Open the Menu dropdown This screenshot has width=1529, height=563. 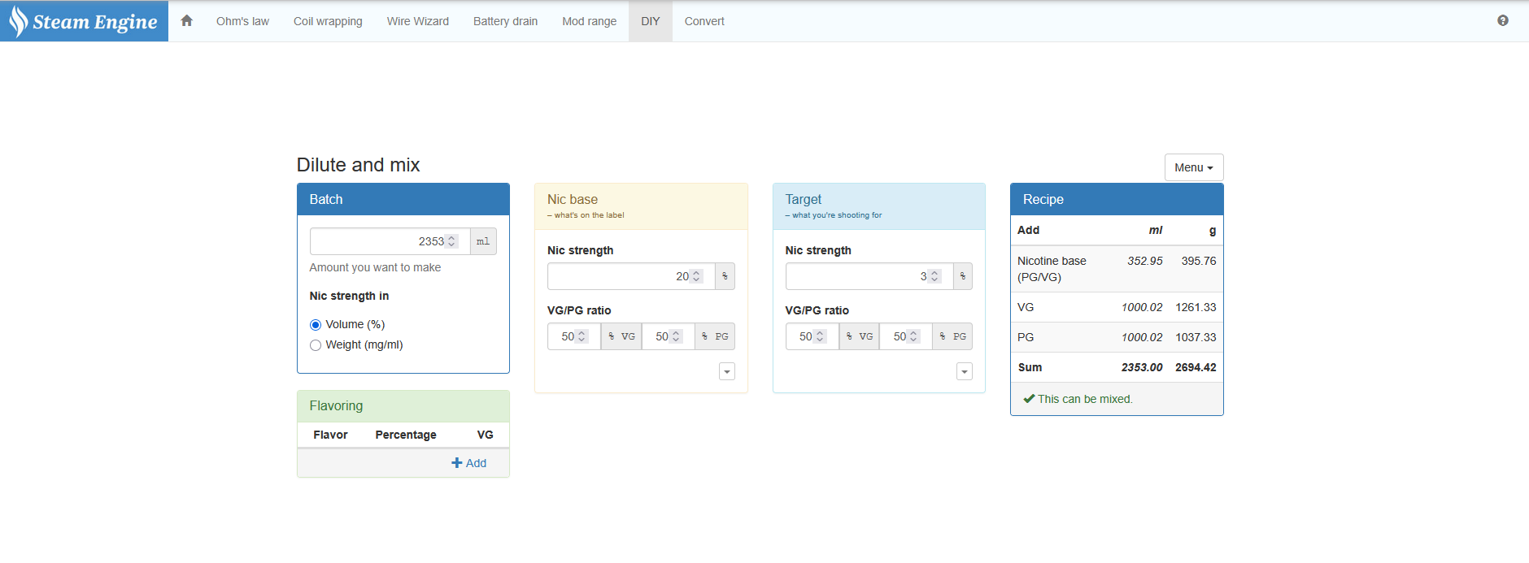(1193, 167)
